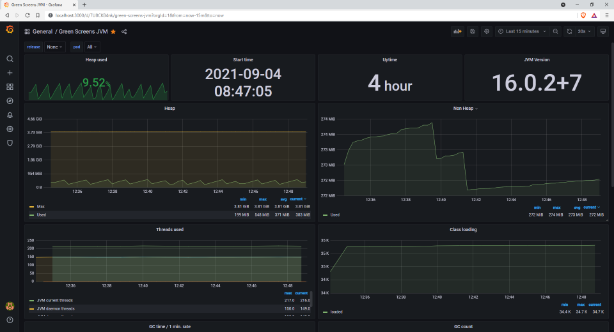Open the browser hamburger menu
Image resolution: width=614 pixels, height=332 pixels.
(606, 15)
